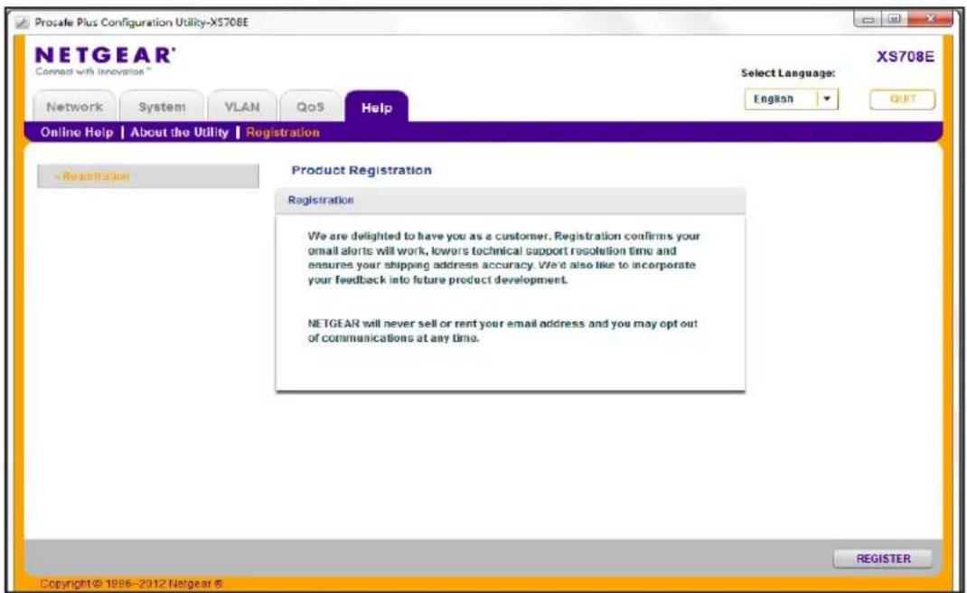This screenshot has height=593, width=967.
Task: Switch to the System tab
Action: pyautogui.click(x=162, y=107)
